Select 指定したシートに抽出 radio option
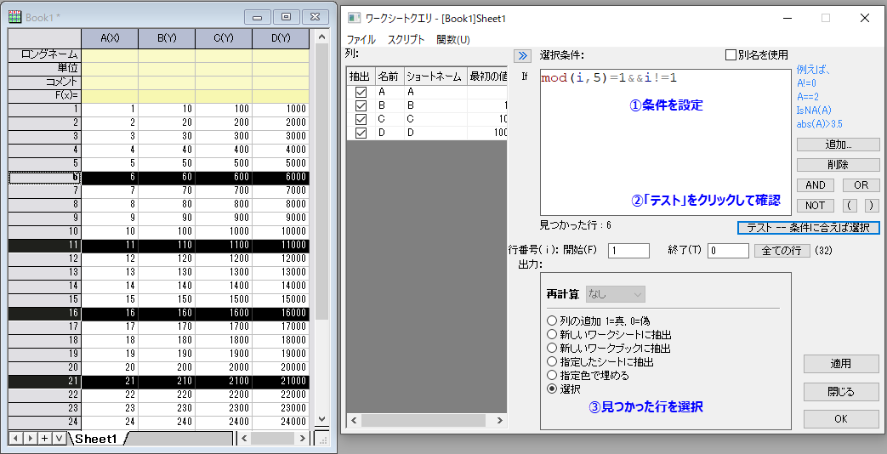Image resolution: width=887 pixels, height=454 pixels. coord(552,361)
